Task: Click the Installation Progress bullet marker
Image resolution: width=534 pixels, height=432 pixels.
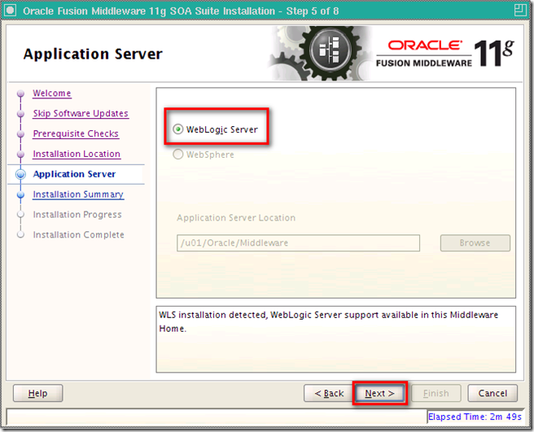Action: pos(20,215)
